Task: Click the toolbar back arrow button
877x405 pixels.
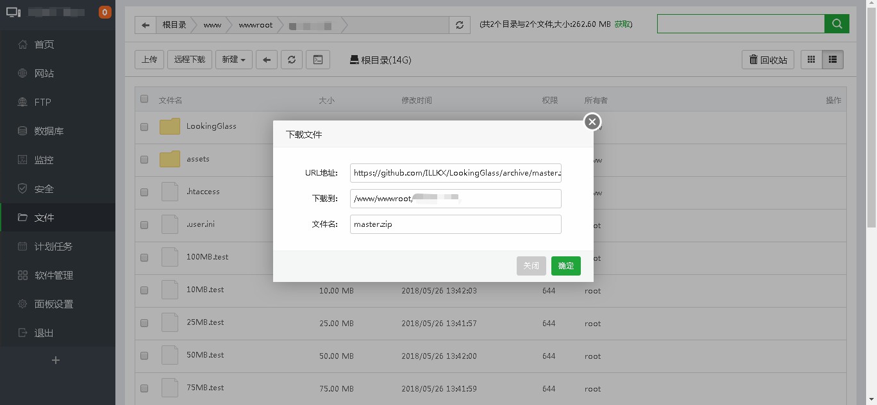Action: pyautogui.click(x=267, y=60)
